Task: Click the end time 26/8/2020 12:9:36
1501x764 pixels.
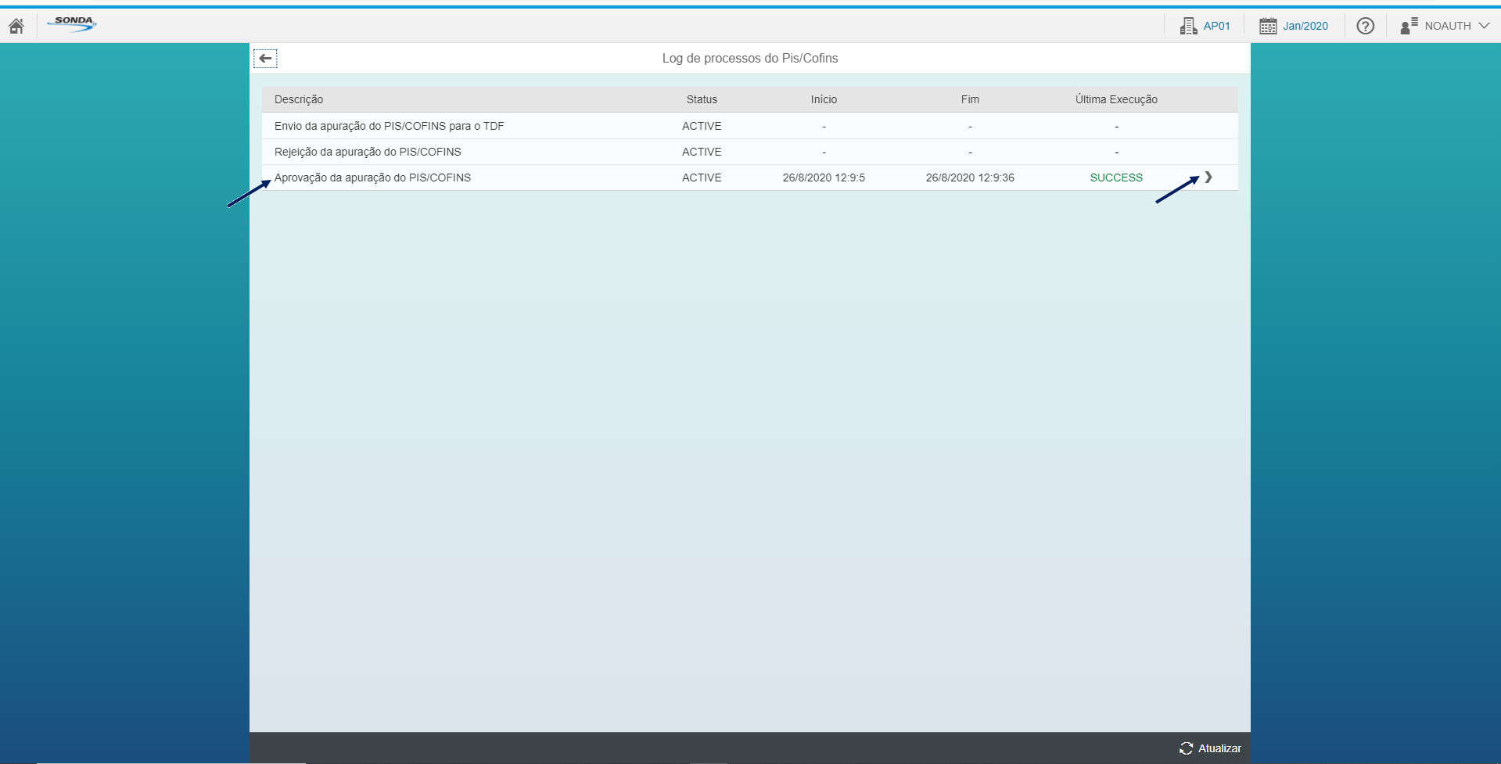Action: click(970, 178)
